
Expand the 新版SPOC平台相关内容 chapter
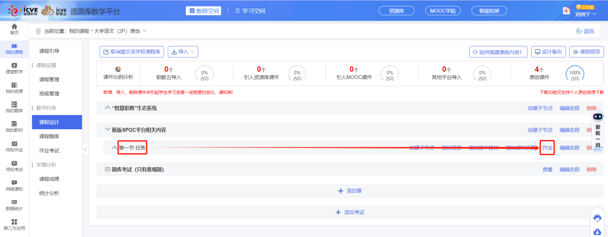click(107, 129)
